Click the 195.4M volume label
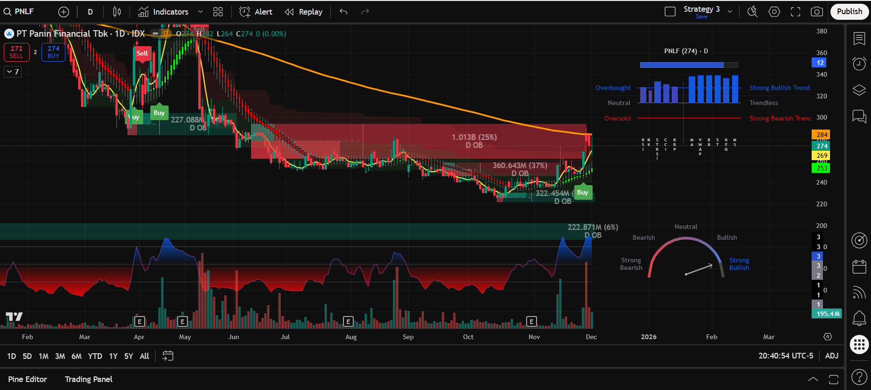Image resolution: width=871 pixels, height=390 pixels. (827, 314)
